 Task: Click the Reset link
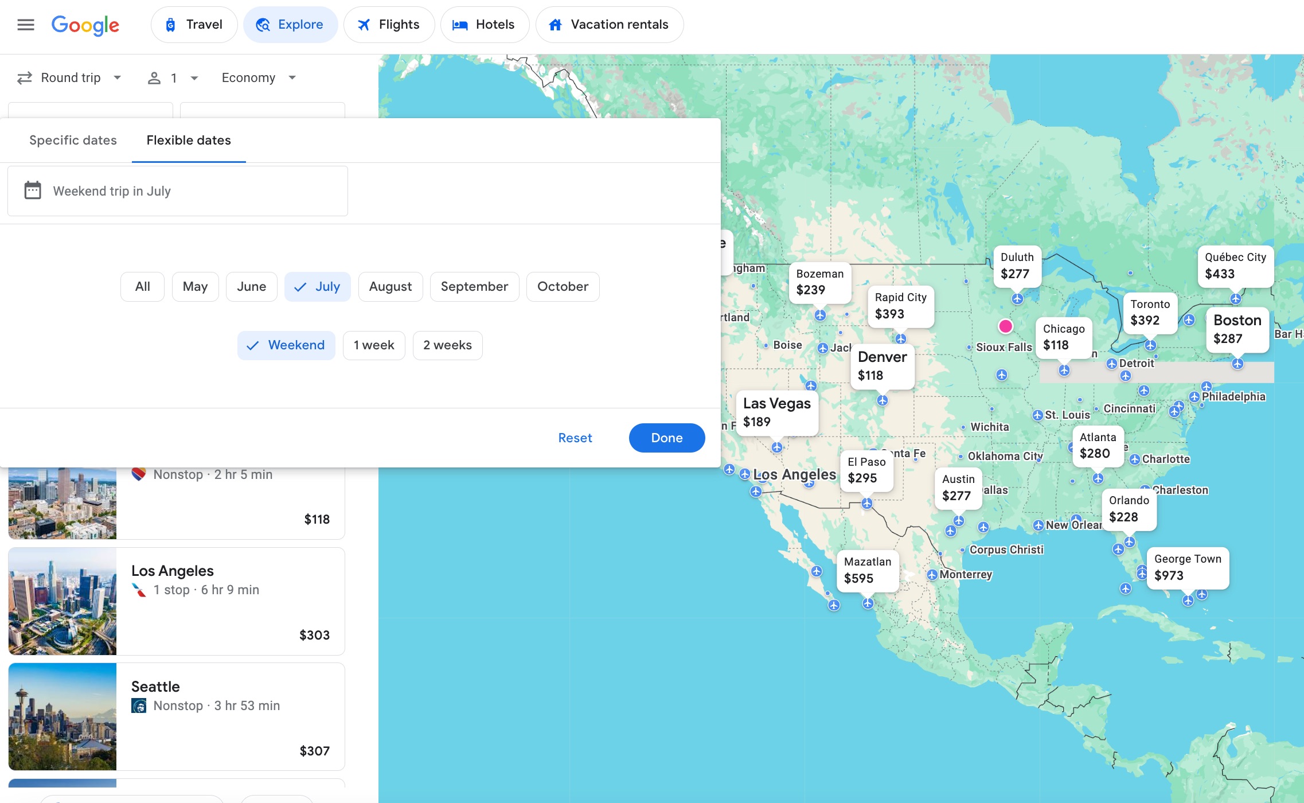point(575,438)
